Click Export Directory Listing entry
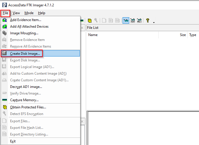 point(41,134)
